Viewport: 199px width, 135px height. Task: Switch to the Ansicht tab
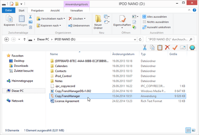tap(55, 10)
